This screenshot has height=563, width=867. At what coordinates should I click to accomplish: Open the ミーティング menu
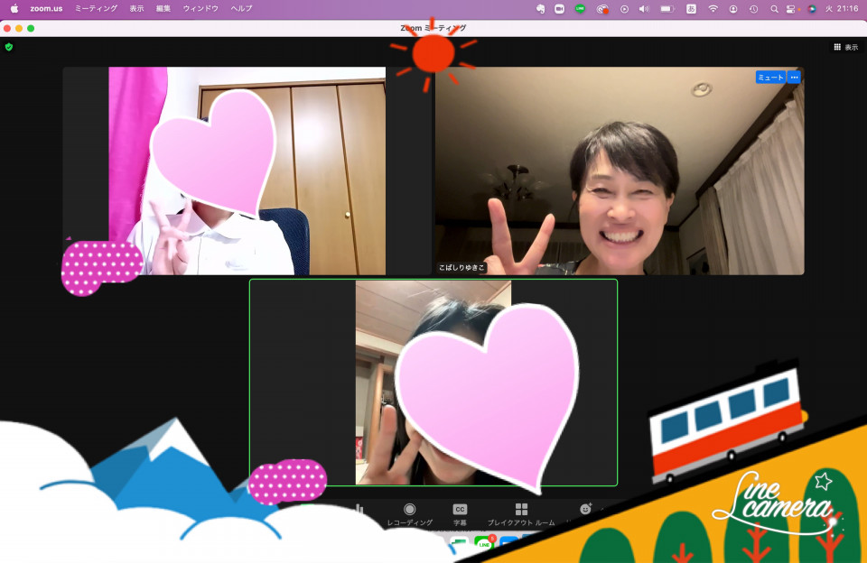(96, 8)
